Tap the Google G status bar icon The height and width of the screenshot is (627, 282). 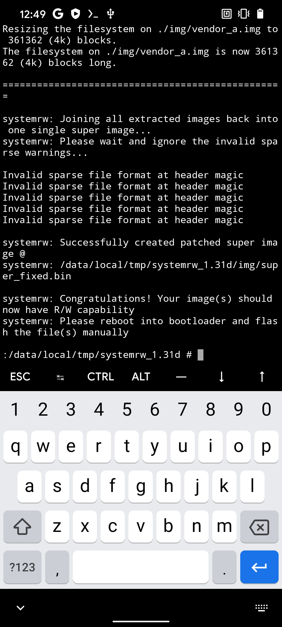(58, 14)
